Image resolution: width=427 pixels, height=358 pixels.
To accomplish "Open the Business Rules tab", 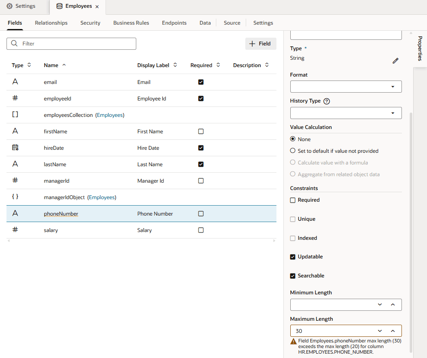I will 131,23.
